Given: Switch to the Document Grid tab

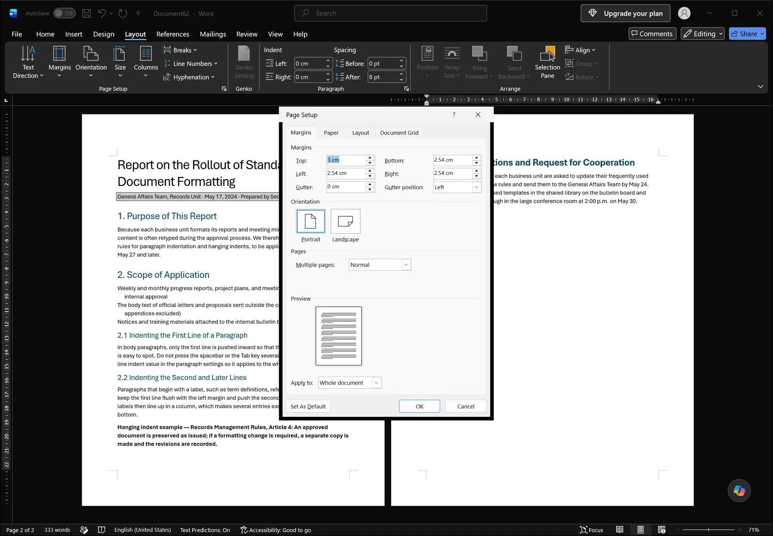Looking at the screenshot, I should pyautogui.click(x=399, y=133).
